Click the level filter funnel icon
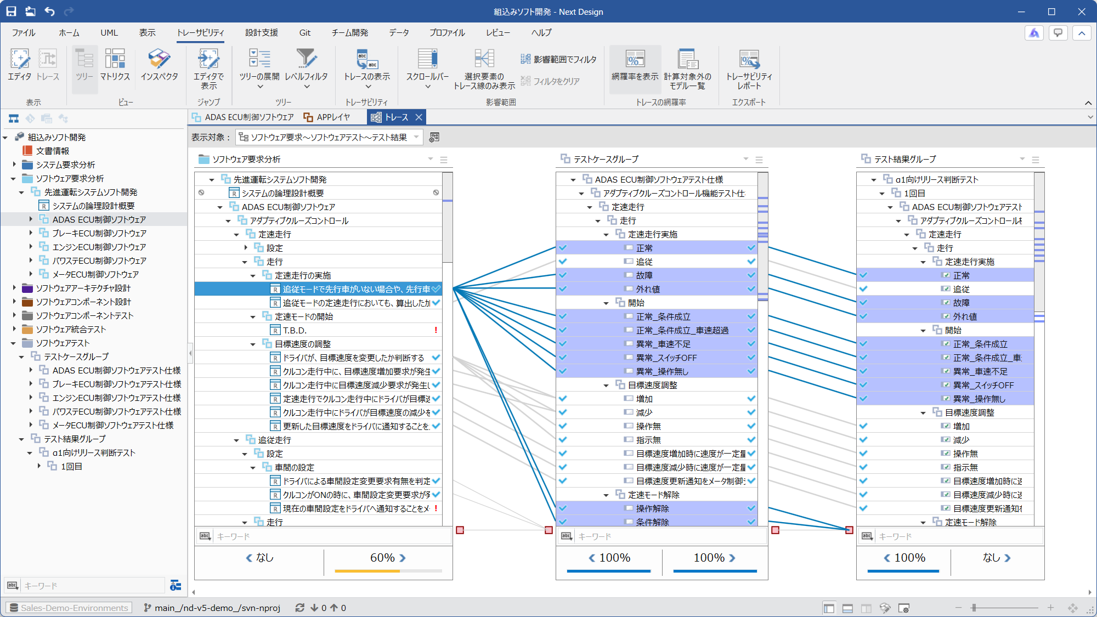This screenshot has height=617, width=1097. (306, 59)
